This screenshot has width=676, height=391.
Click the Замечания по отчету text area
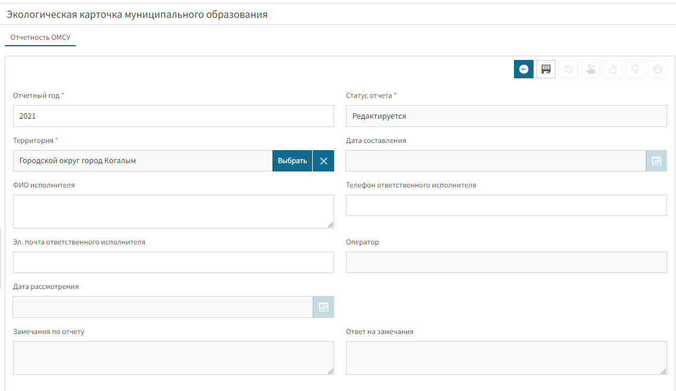pos(173,358)
